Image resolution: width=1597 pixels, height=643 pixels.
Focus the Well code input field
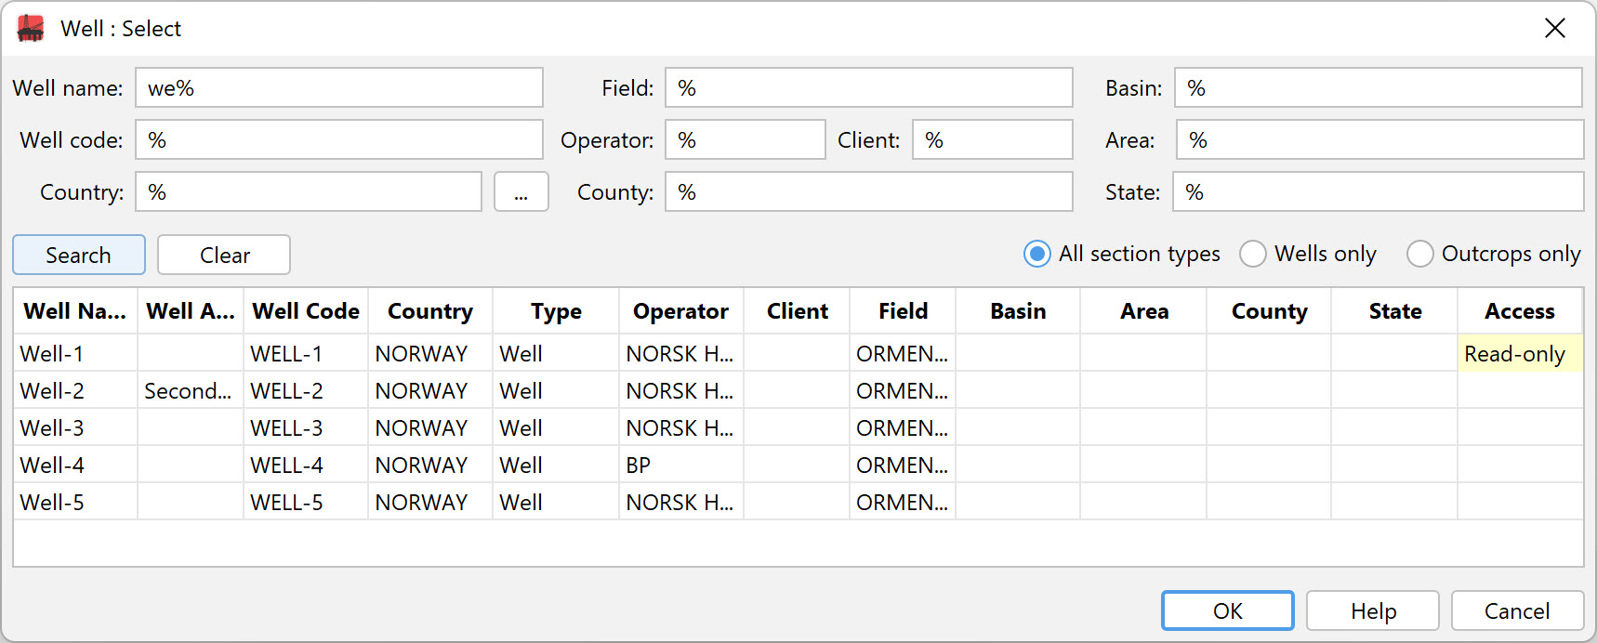coord(339,139)
